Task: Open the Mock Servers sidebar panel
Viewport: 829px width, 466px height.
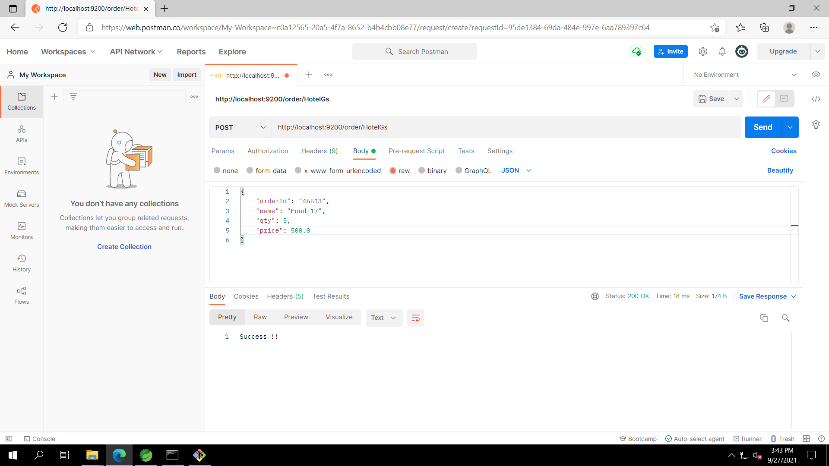Action: coord(22,198)
